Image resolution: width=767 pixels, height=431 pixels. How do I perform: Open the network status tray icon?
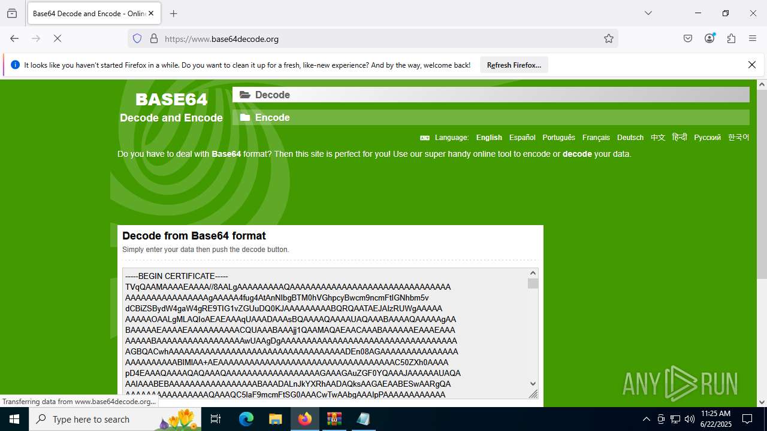pos(675,419)
